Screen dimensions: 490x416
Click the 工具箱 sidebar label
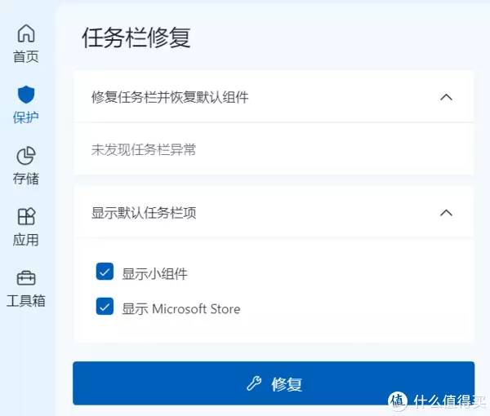[26, 301]
